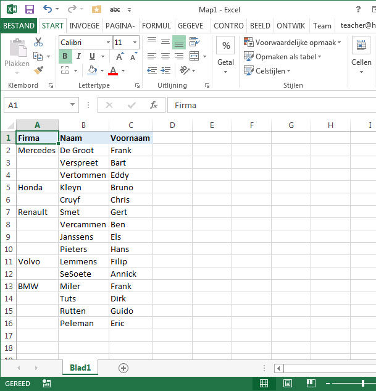Open Uitlijning dialog launcher
Image resolution: width=376 pixels, height=391 pixels.
[x=207, y=85]
